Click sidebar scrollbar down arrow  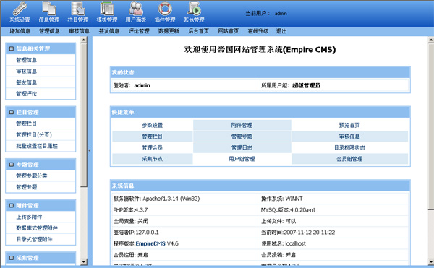click(84, 261)
